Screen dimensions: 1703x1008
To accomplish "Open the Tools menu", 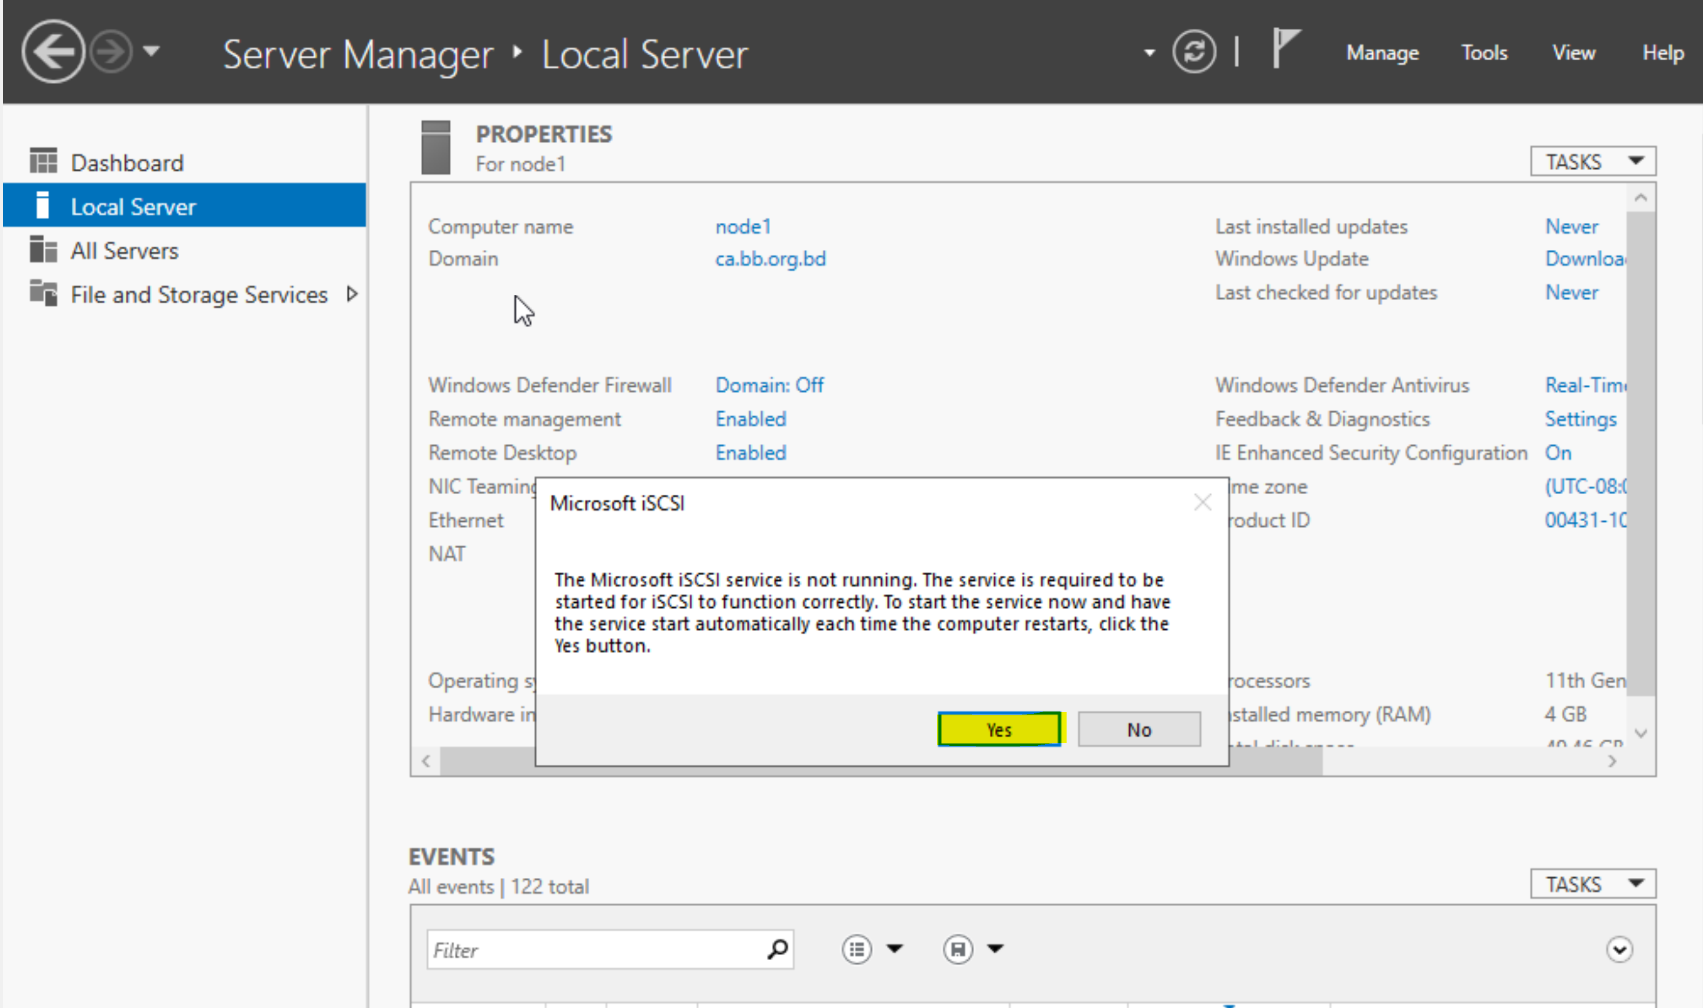I will [1485, 52].
